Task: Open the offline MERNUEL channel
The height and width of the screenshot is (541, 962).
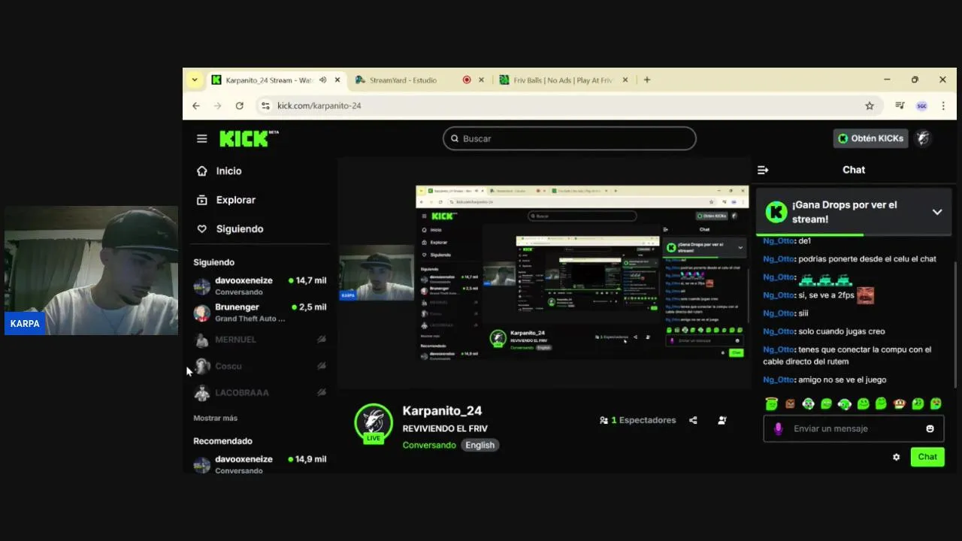Action: (260, 340)
